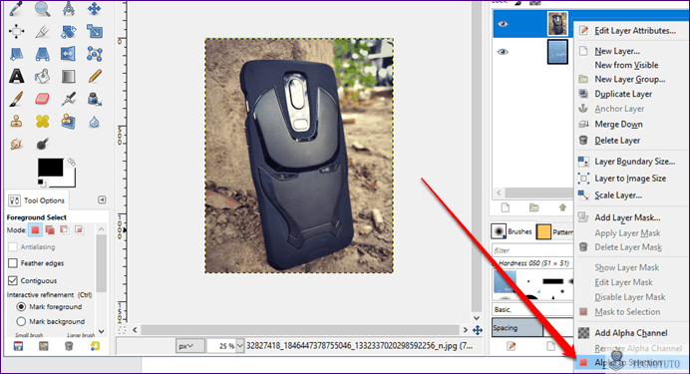Select Mark background radio button
Image resolution: width=690 pixels, height=374 pixels.
(x=21, y=321)
